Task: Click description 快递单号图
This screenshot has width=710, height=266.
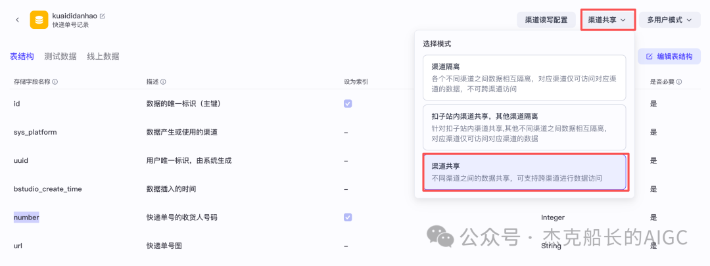Action: (x=164, y=246)
